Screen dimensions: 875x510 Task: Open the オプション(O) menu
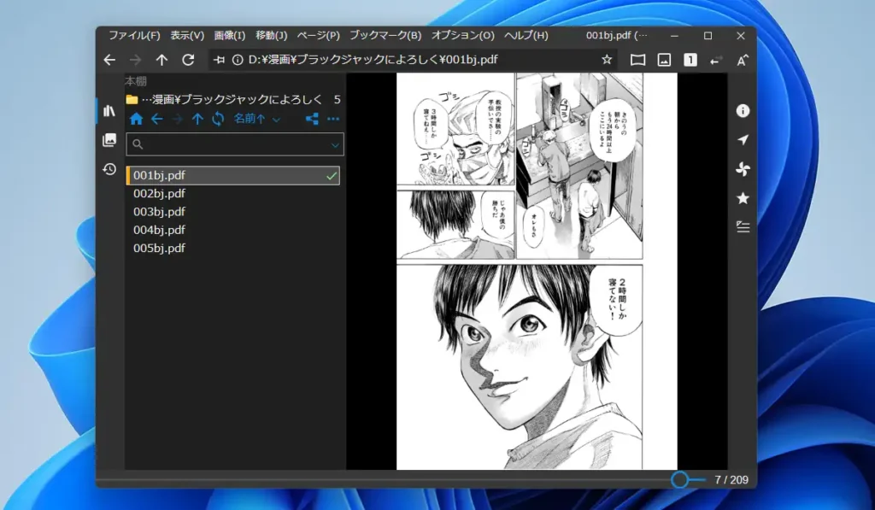[x=462, y=36]
